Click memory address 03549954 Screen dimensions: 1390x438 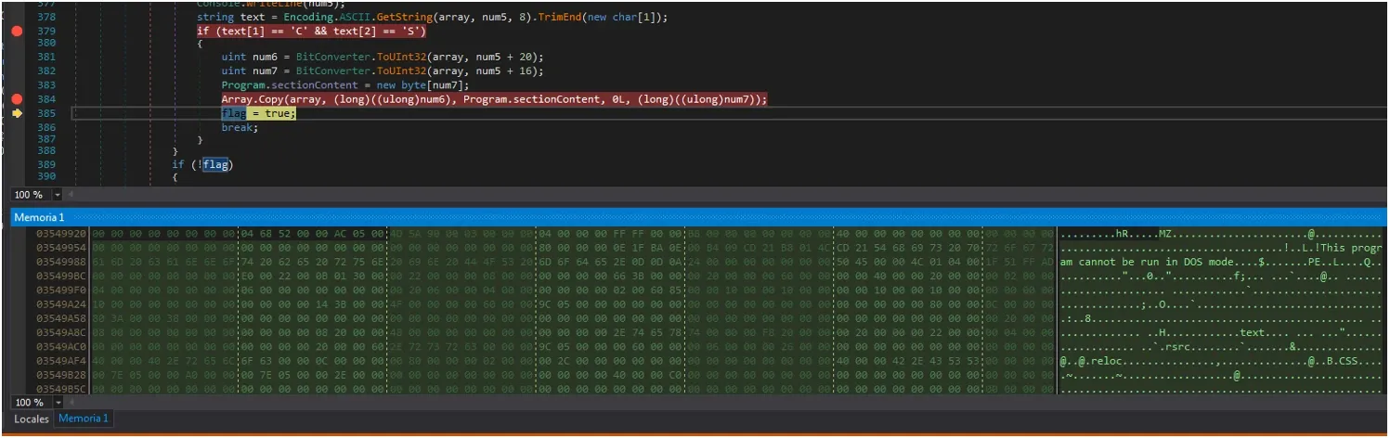pyautogui.click(x=61, y=248)
